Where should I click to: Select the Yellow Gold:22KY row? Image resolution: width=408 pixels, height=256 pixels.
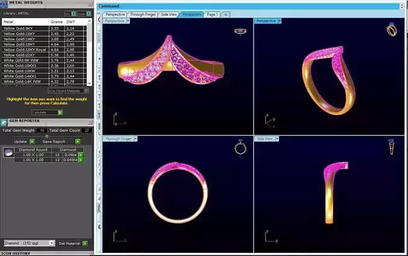point(44,55)
